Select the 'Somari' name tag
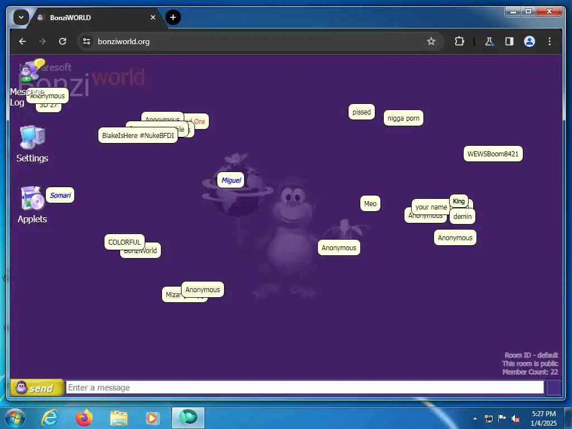The height and width of the screenshot is (429, 572). click(60, 195)
